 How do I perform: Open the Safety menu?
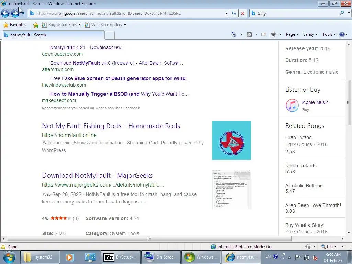point(310,34)
